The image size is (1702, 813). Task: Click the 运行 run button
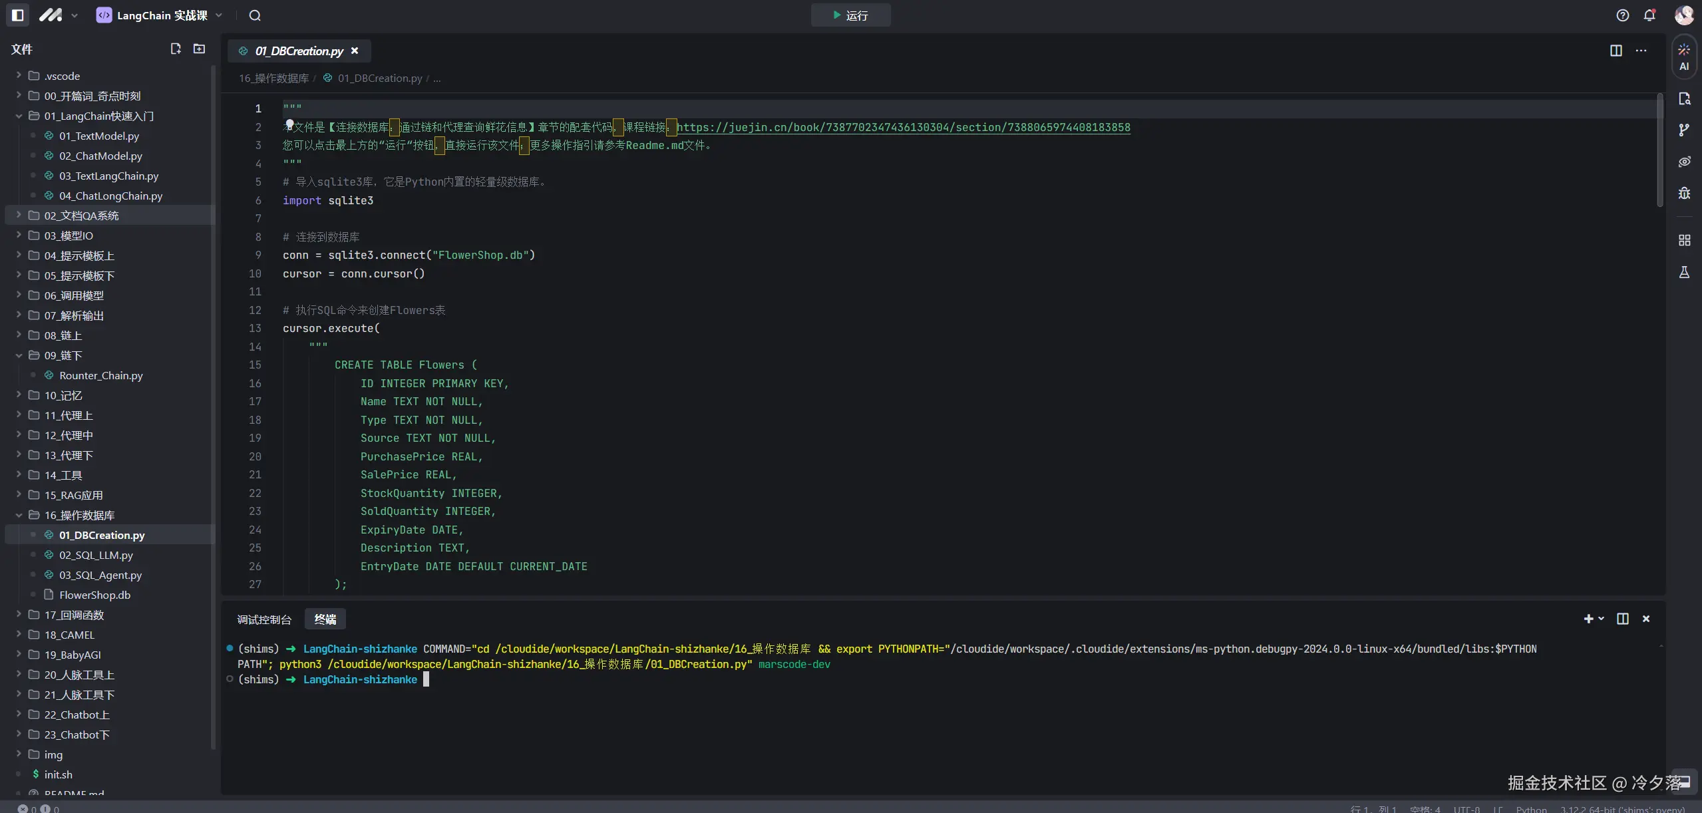850,15
